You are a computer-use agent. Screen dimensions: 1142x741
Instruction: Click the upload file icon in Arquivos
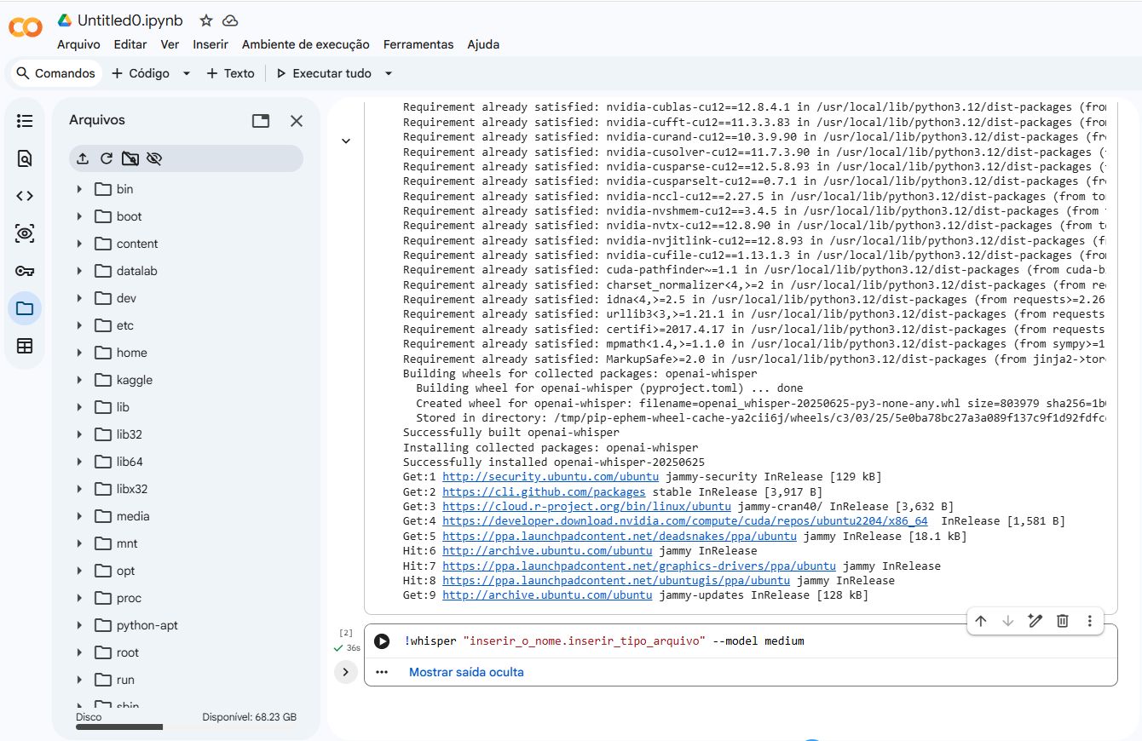click(83, 158)
